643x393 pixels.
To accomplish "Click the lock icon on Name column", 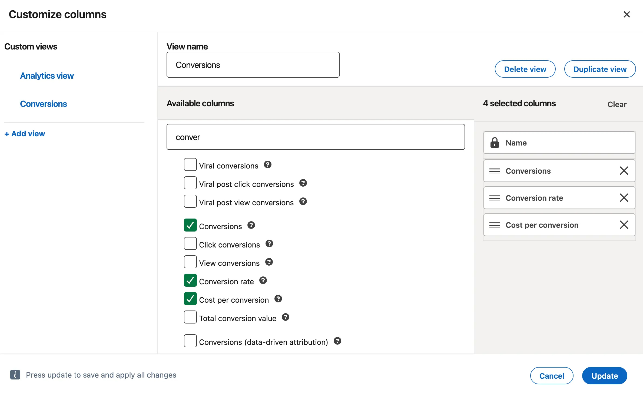I will click(x=495, y=143).
